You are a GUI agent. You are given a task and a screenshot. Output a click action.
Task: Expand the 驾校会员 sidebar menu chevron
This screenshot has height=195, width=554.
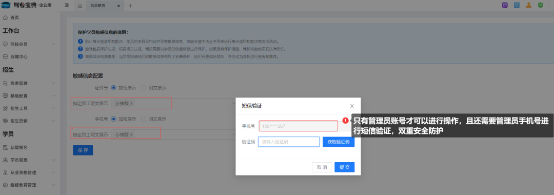click(x=53, y=44)
